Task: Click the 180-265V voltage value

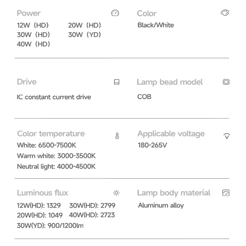Action: tap(152, 145)
